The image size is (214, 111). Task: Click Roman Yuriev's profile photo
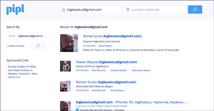[65, 86]
